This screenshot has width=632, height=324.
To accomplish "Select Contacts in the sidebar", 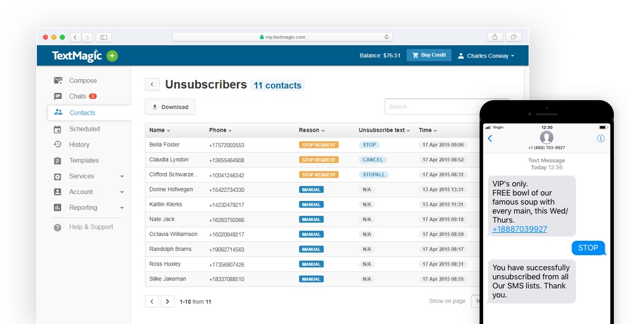I will 82,113.
